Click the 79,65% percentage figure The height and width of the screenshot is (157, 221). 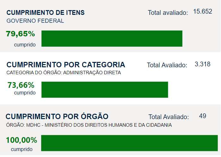point(20,34)
